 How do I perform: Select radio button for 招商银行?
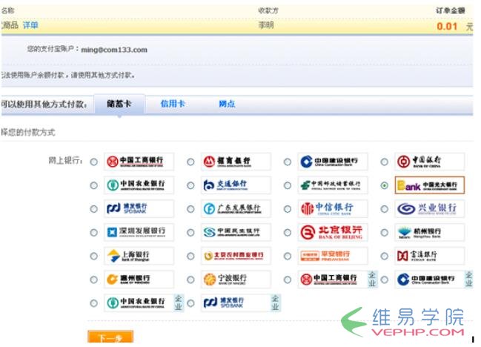coord(190,162)
